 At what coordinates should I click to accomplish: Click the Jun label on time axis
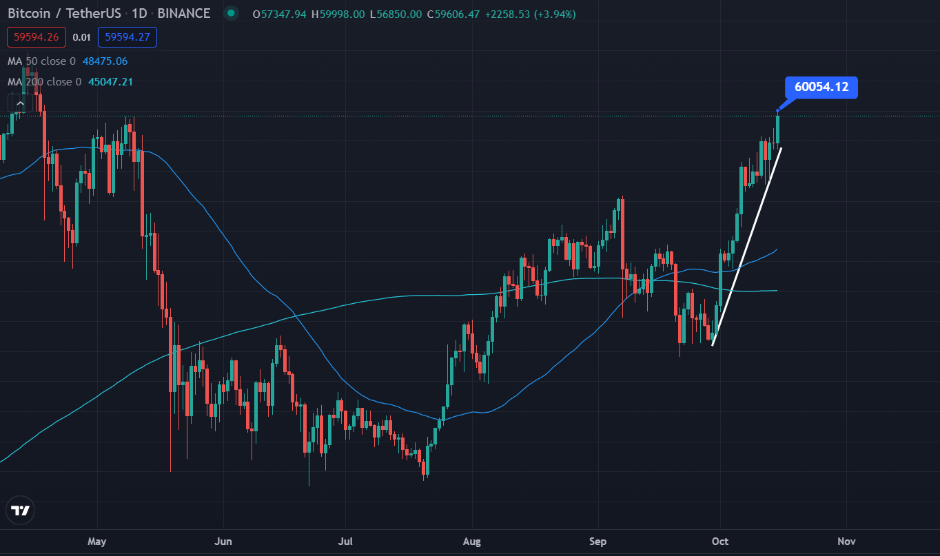[223, 542]
